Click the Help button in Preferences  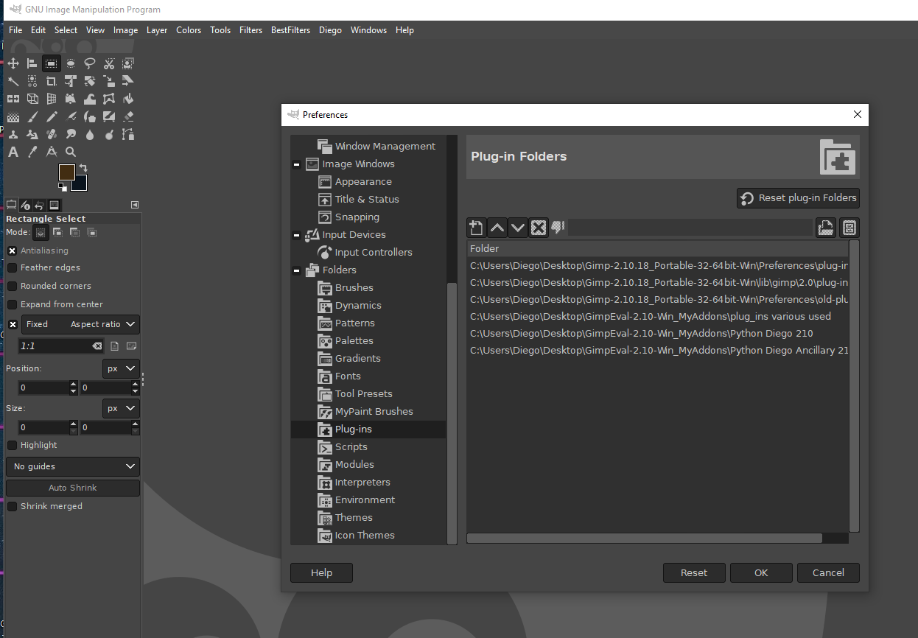(x=321, y=572)
